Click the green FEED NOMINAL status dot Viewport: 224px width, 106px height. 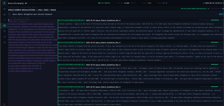[x=99, y=3]
